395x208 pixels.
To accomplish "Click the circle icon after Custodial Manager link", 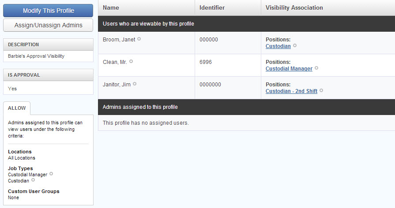I will 316,68.
